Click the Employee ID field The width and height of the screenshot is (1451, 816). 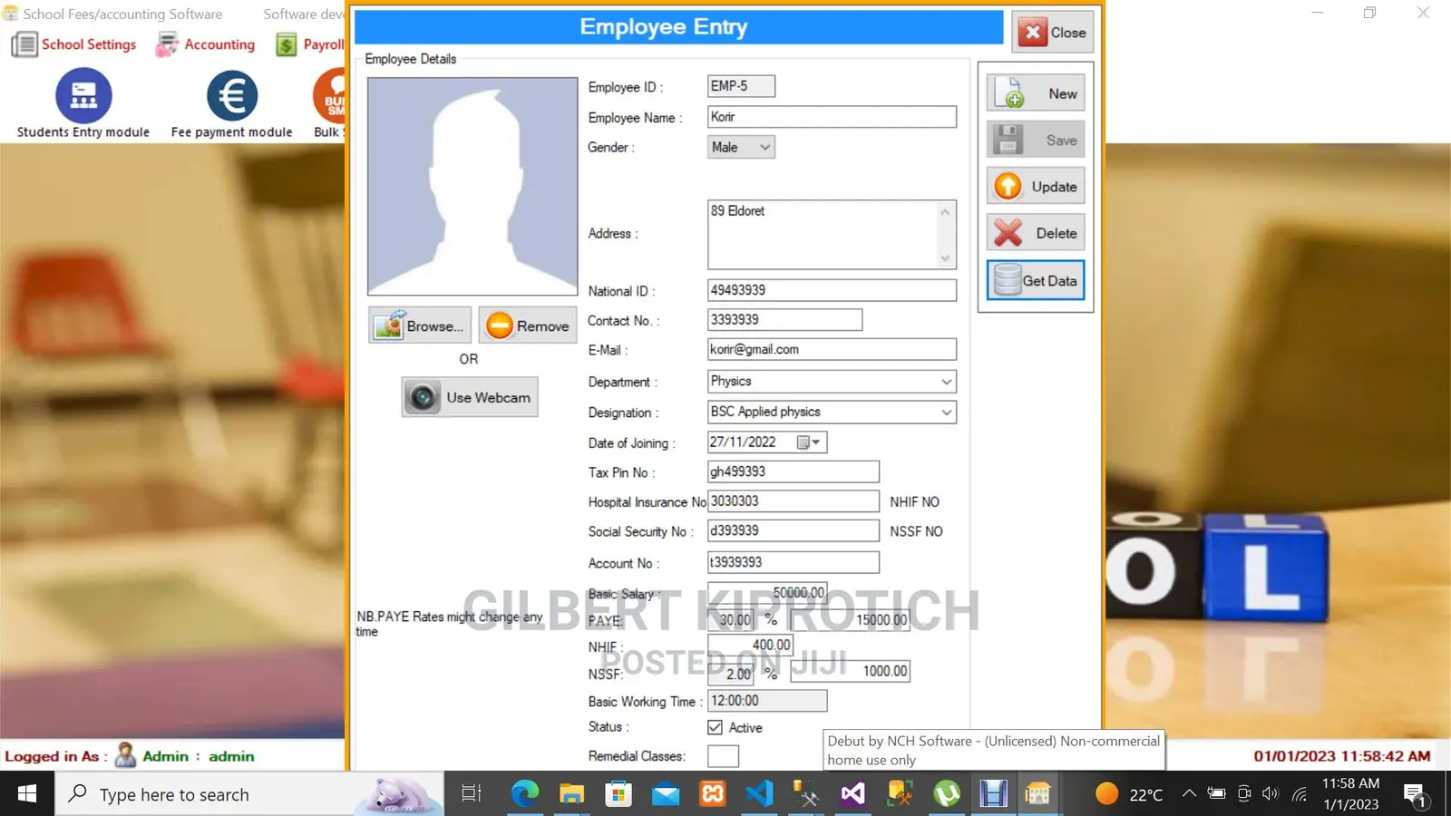click(x=741, y=86)
